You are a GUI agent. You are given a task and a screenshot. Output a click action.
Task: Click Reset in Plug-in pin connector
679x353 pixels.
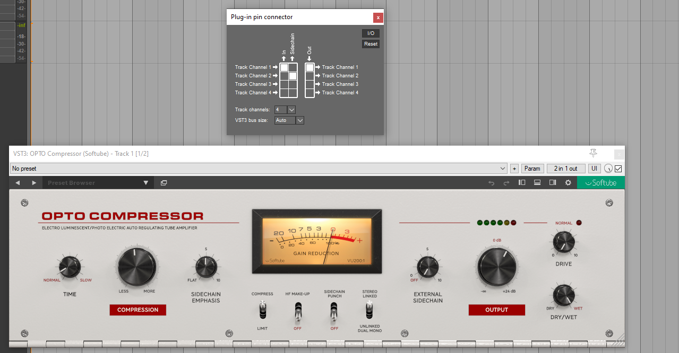[x=371, y=44]
